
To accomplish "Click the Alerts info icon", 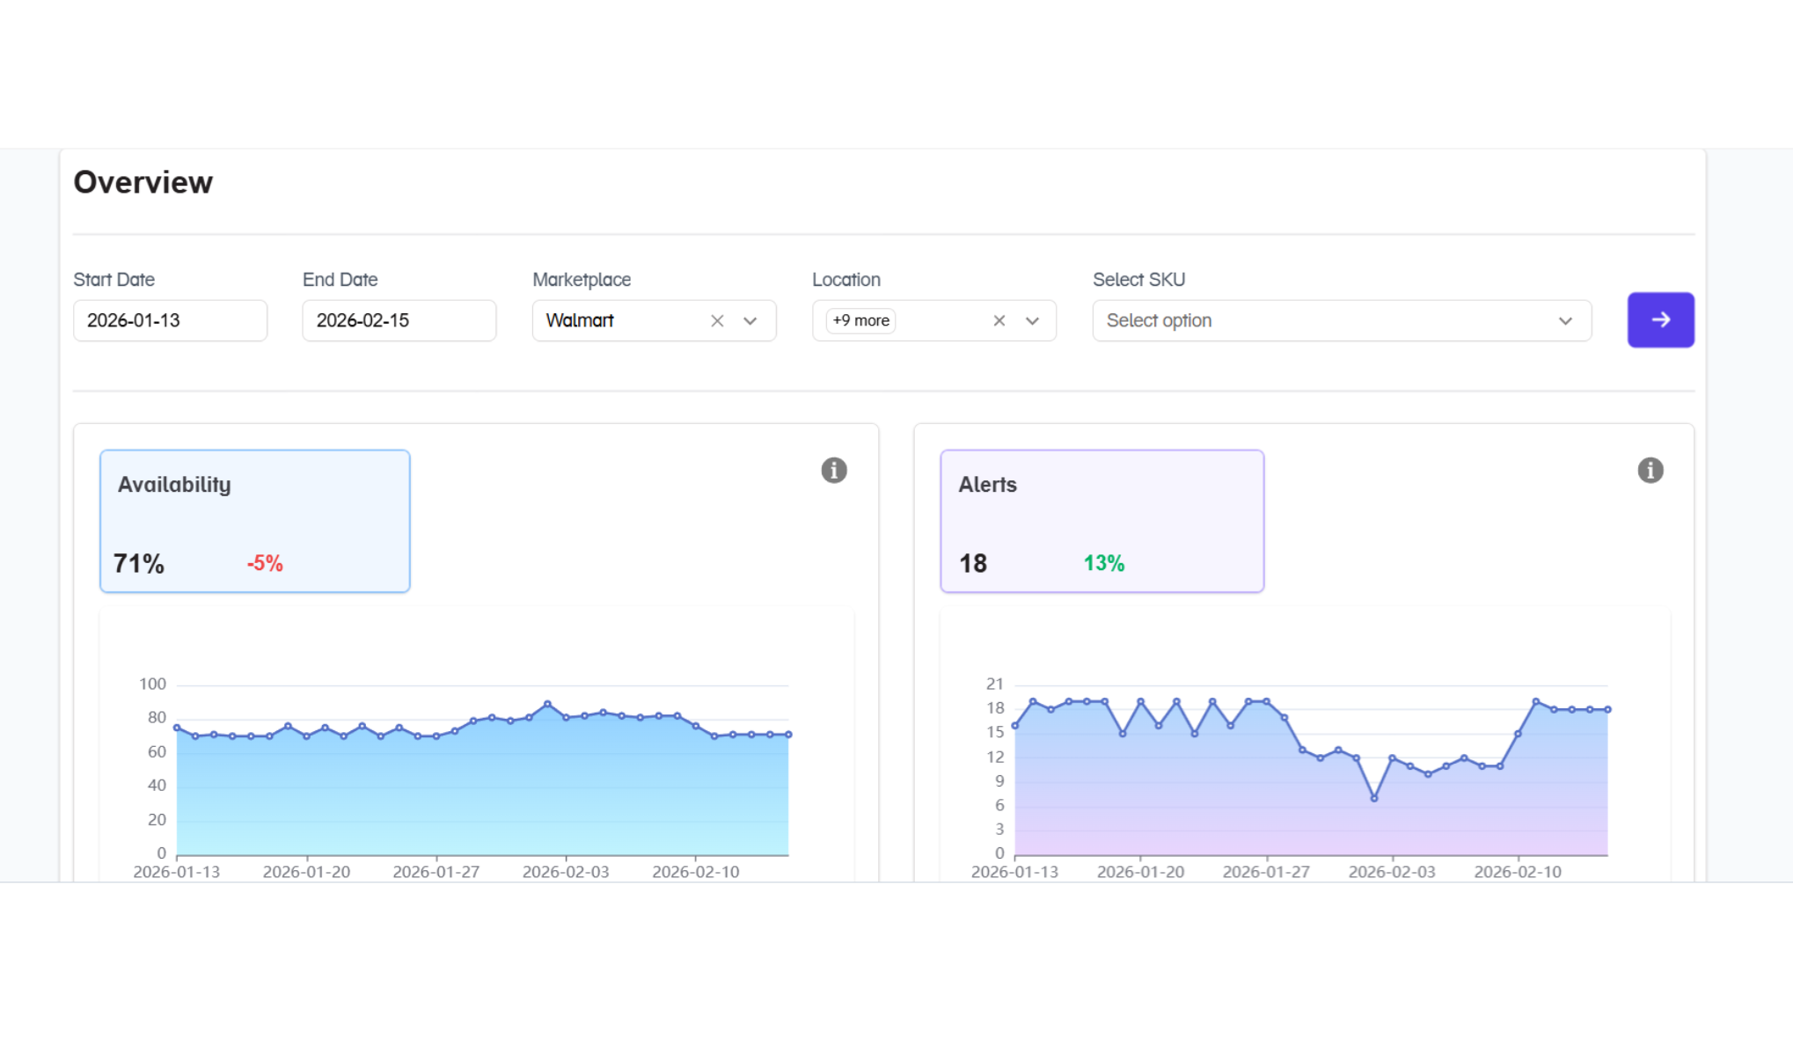I will point(1650,471).
